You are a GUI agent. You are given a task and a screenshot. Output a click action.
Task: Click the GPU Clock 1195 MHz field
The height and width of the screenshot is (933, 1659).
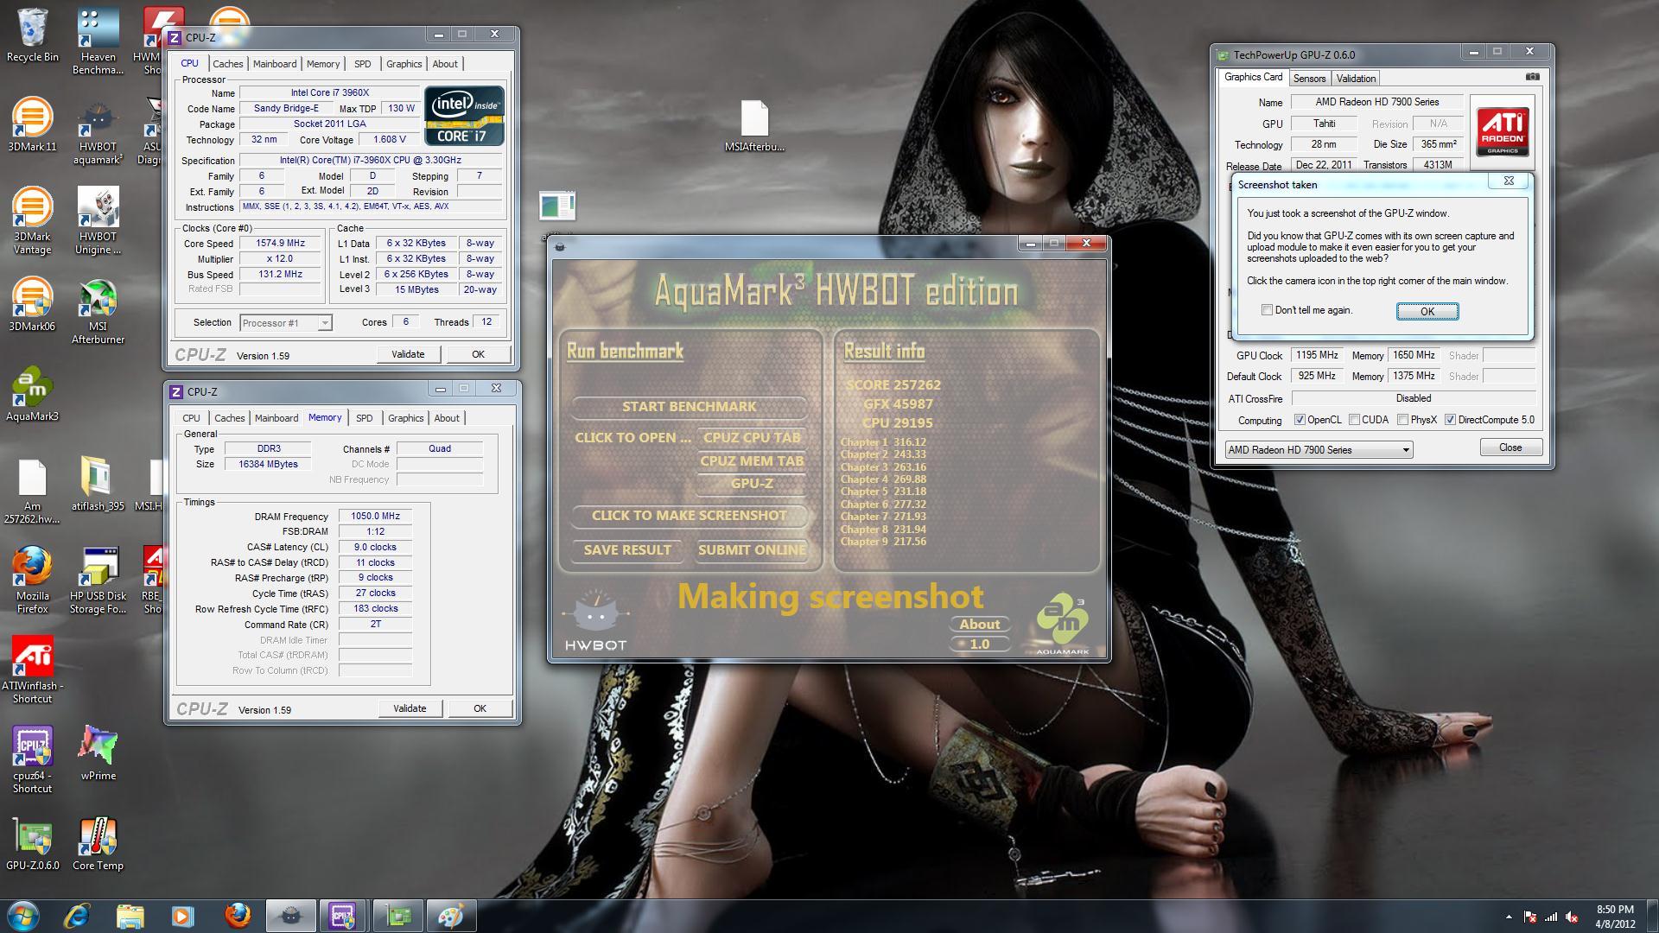pyautogui.click(x=1317, y=356)
